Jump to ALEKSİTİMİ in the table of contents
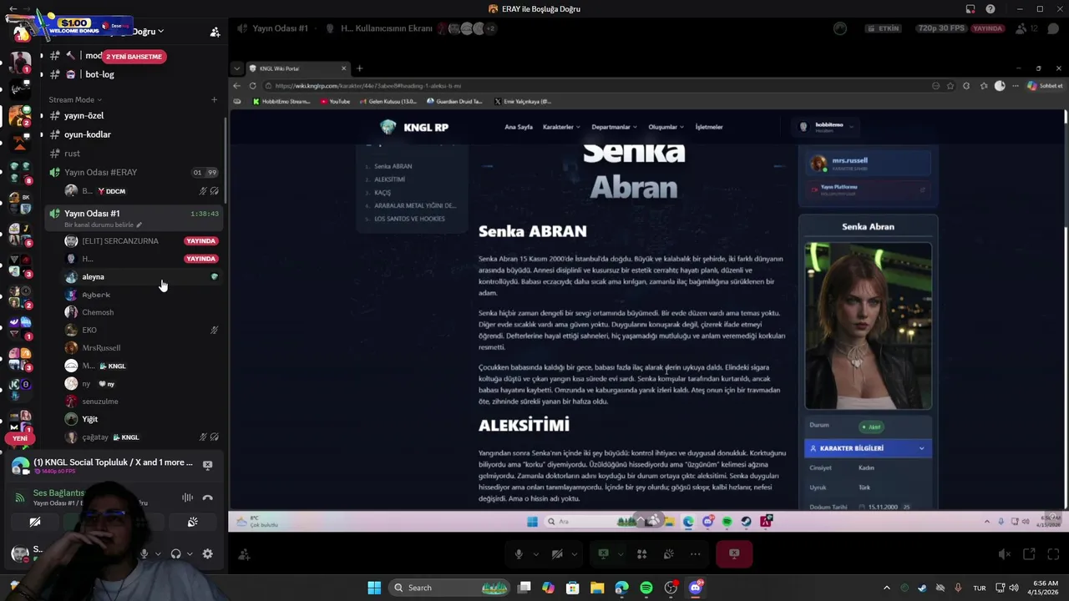This screenshot has width=1069, height=601. (389, 179)
